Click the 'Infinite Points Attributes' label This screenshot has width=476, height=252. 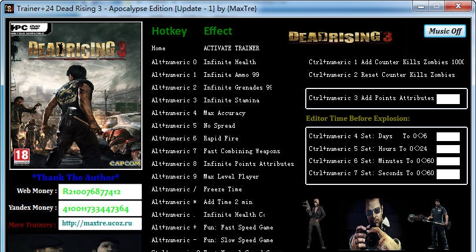click(x=248, y=164)
